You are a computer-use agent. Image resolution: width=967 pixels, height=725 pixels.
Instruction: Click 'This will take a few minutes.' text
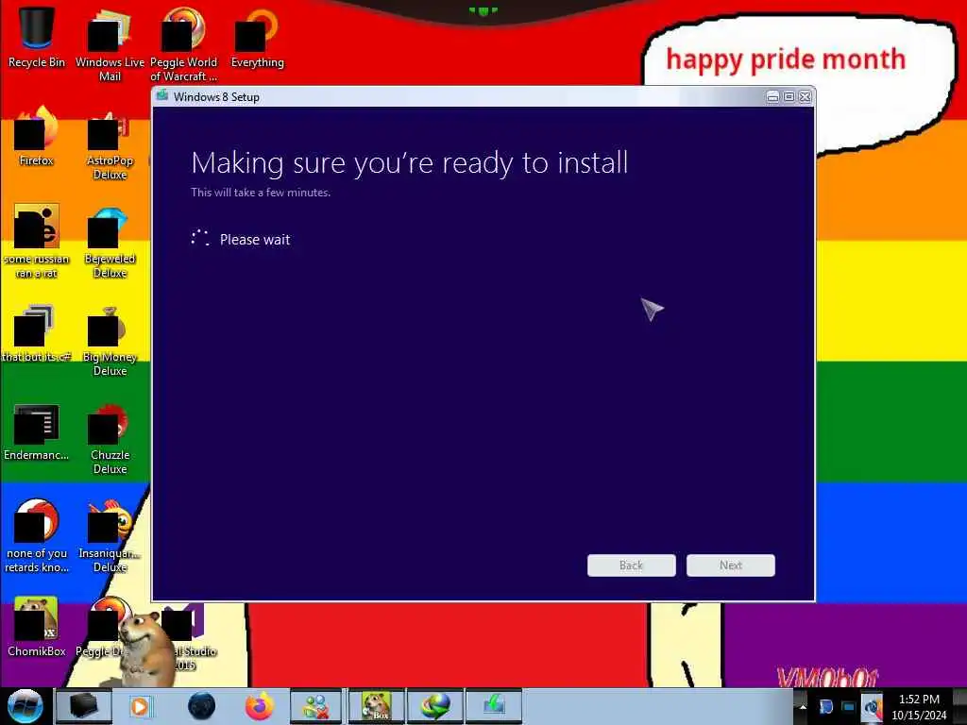pos(261,193)
